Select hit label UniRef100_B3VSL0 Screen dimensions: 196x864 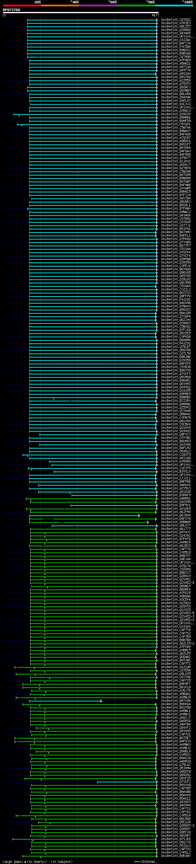175,472
